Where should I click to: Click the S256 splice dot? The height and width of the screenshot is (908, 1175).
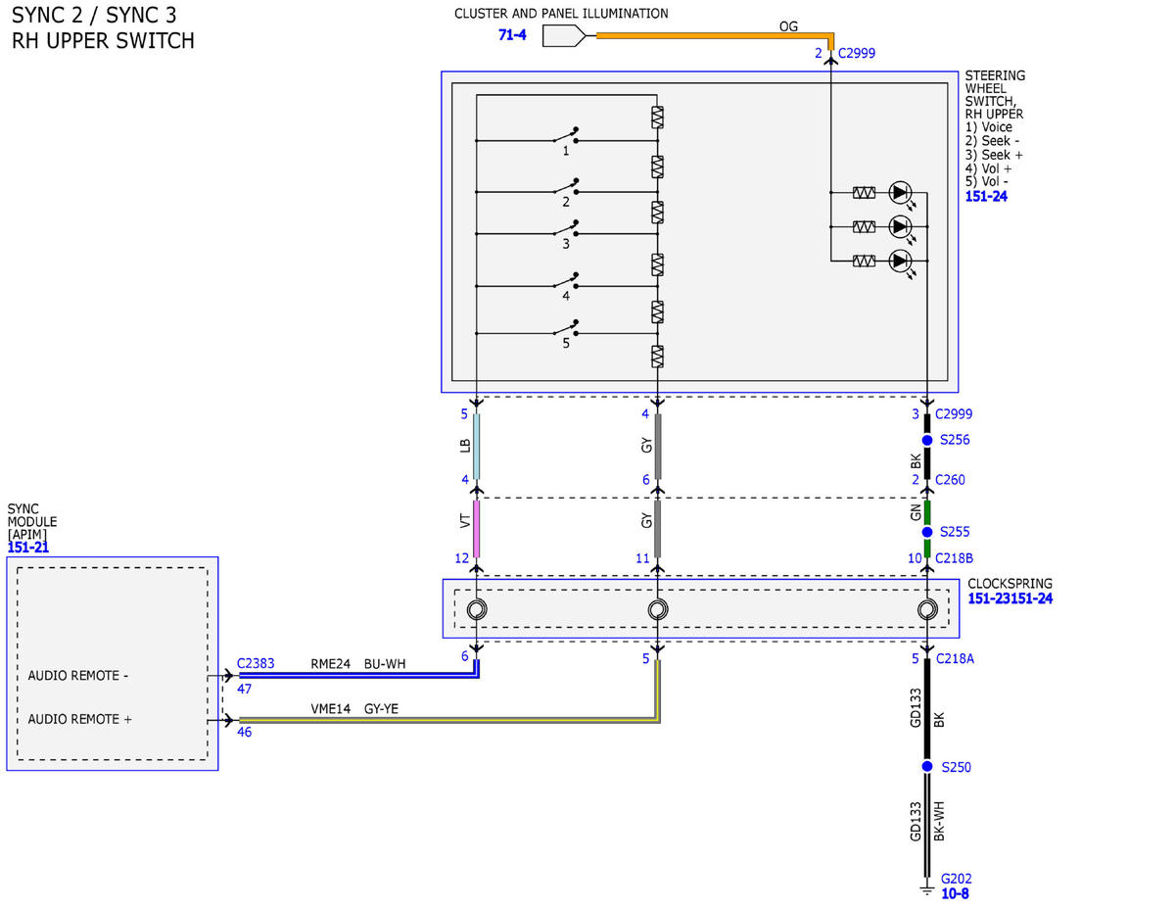tap(927, 441)
